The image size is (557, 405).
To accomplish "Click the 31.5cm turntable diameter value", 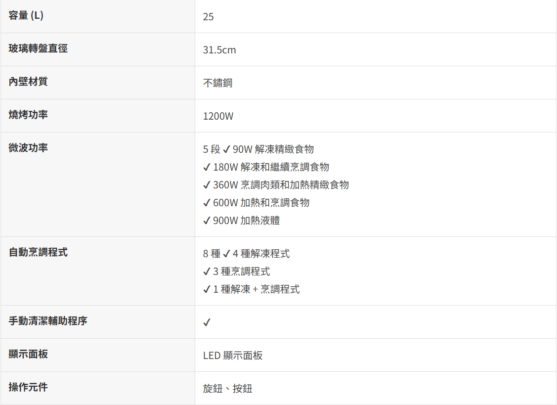I will point(219,50).
